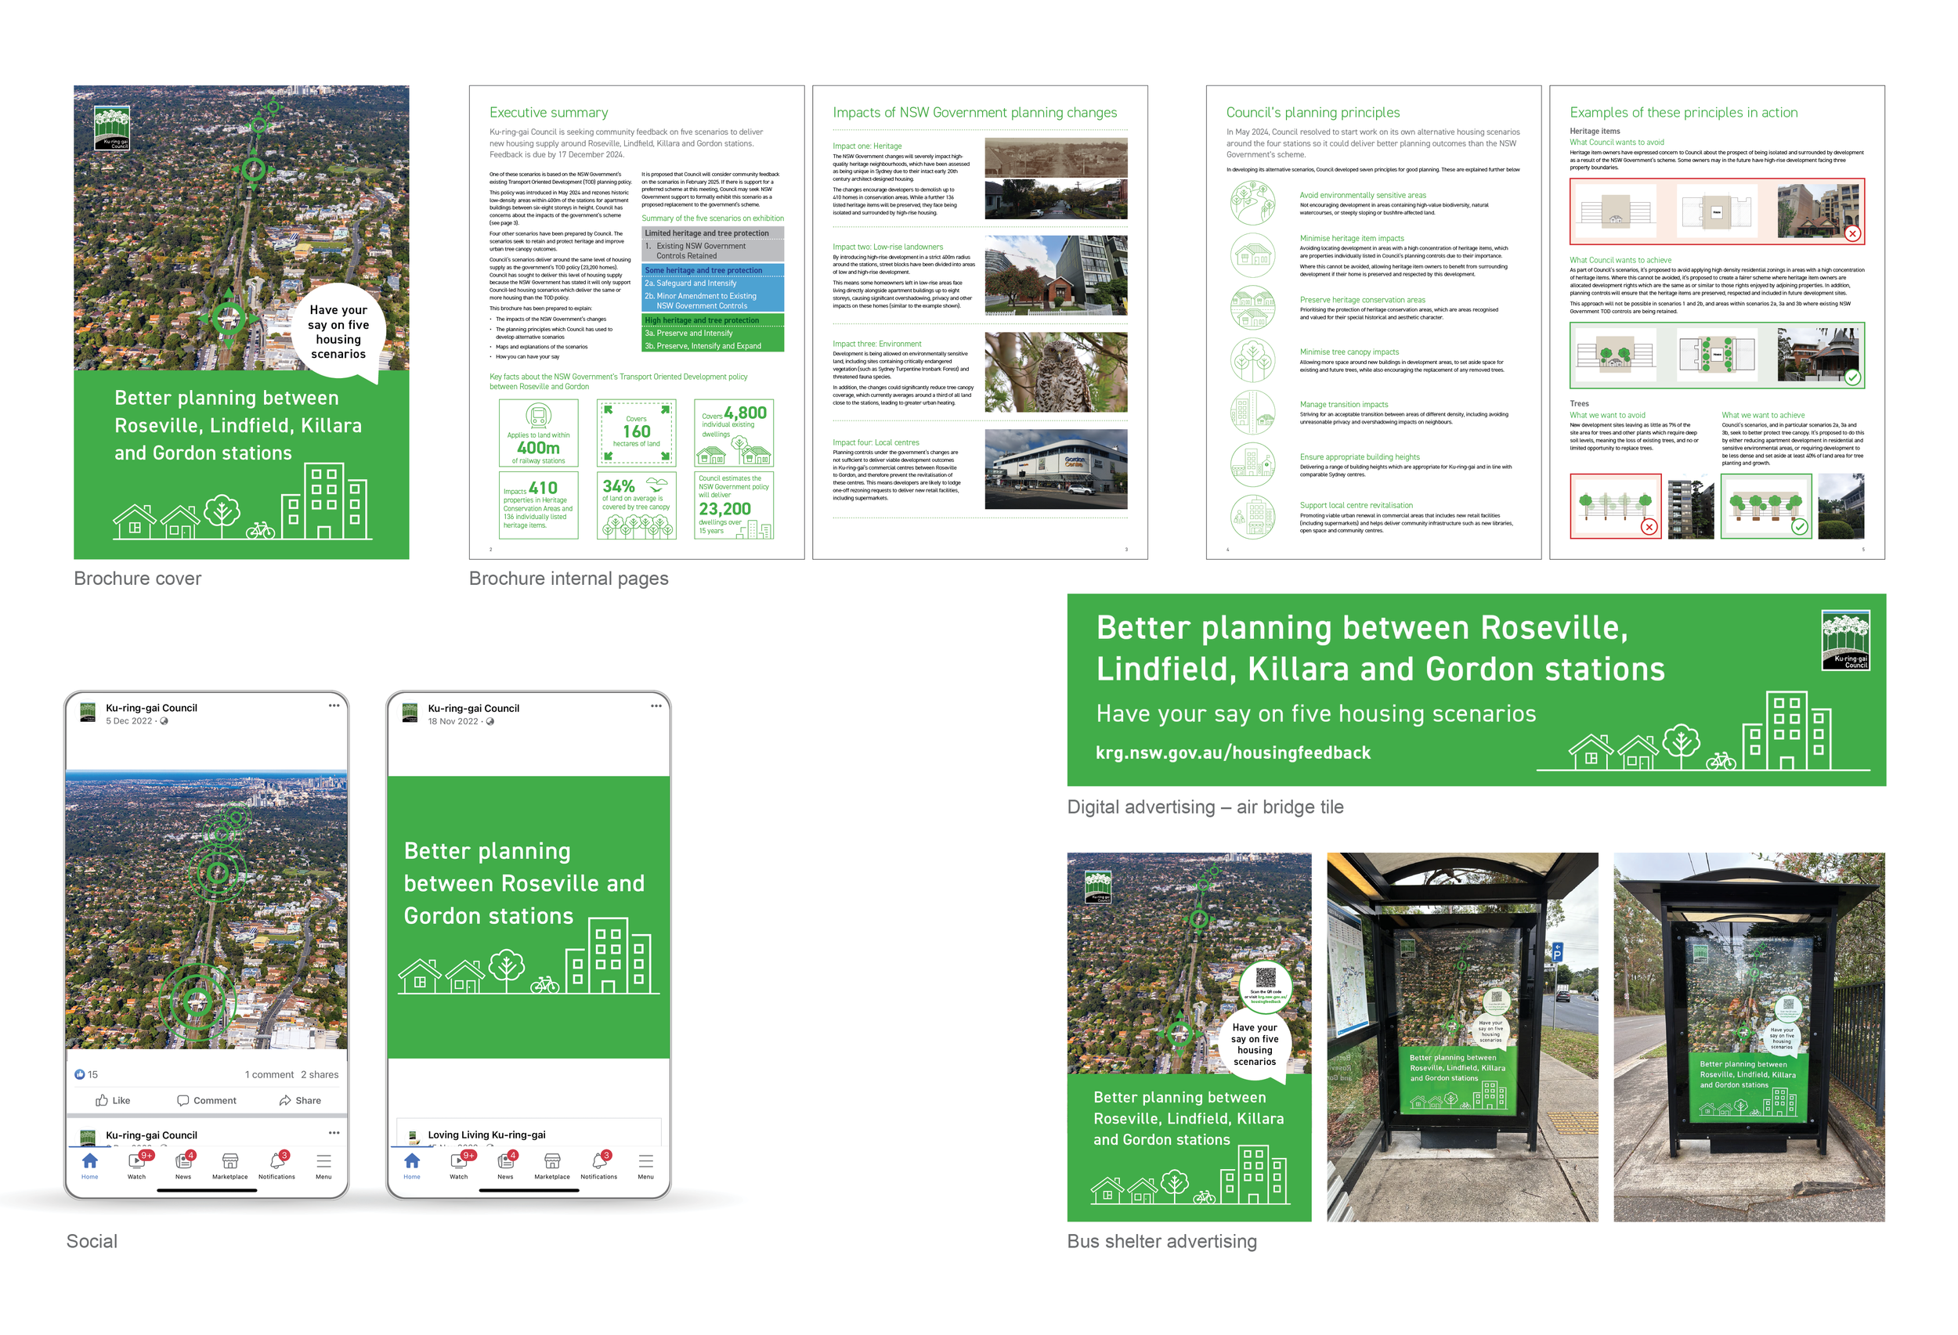Screen dimensions: 1958x1335
Task: Open three-dot options on 18 Nov post
Action: point(656,705)
